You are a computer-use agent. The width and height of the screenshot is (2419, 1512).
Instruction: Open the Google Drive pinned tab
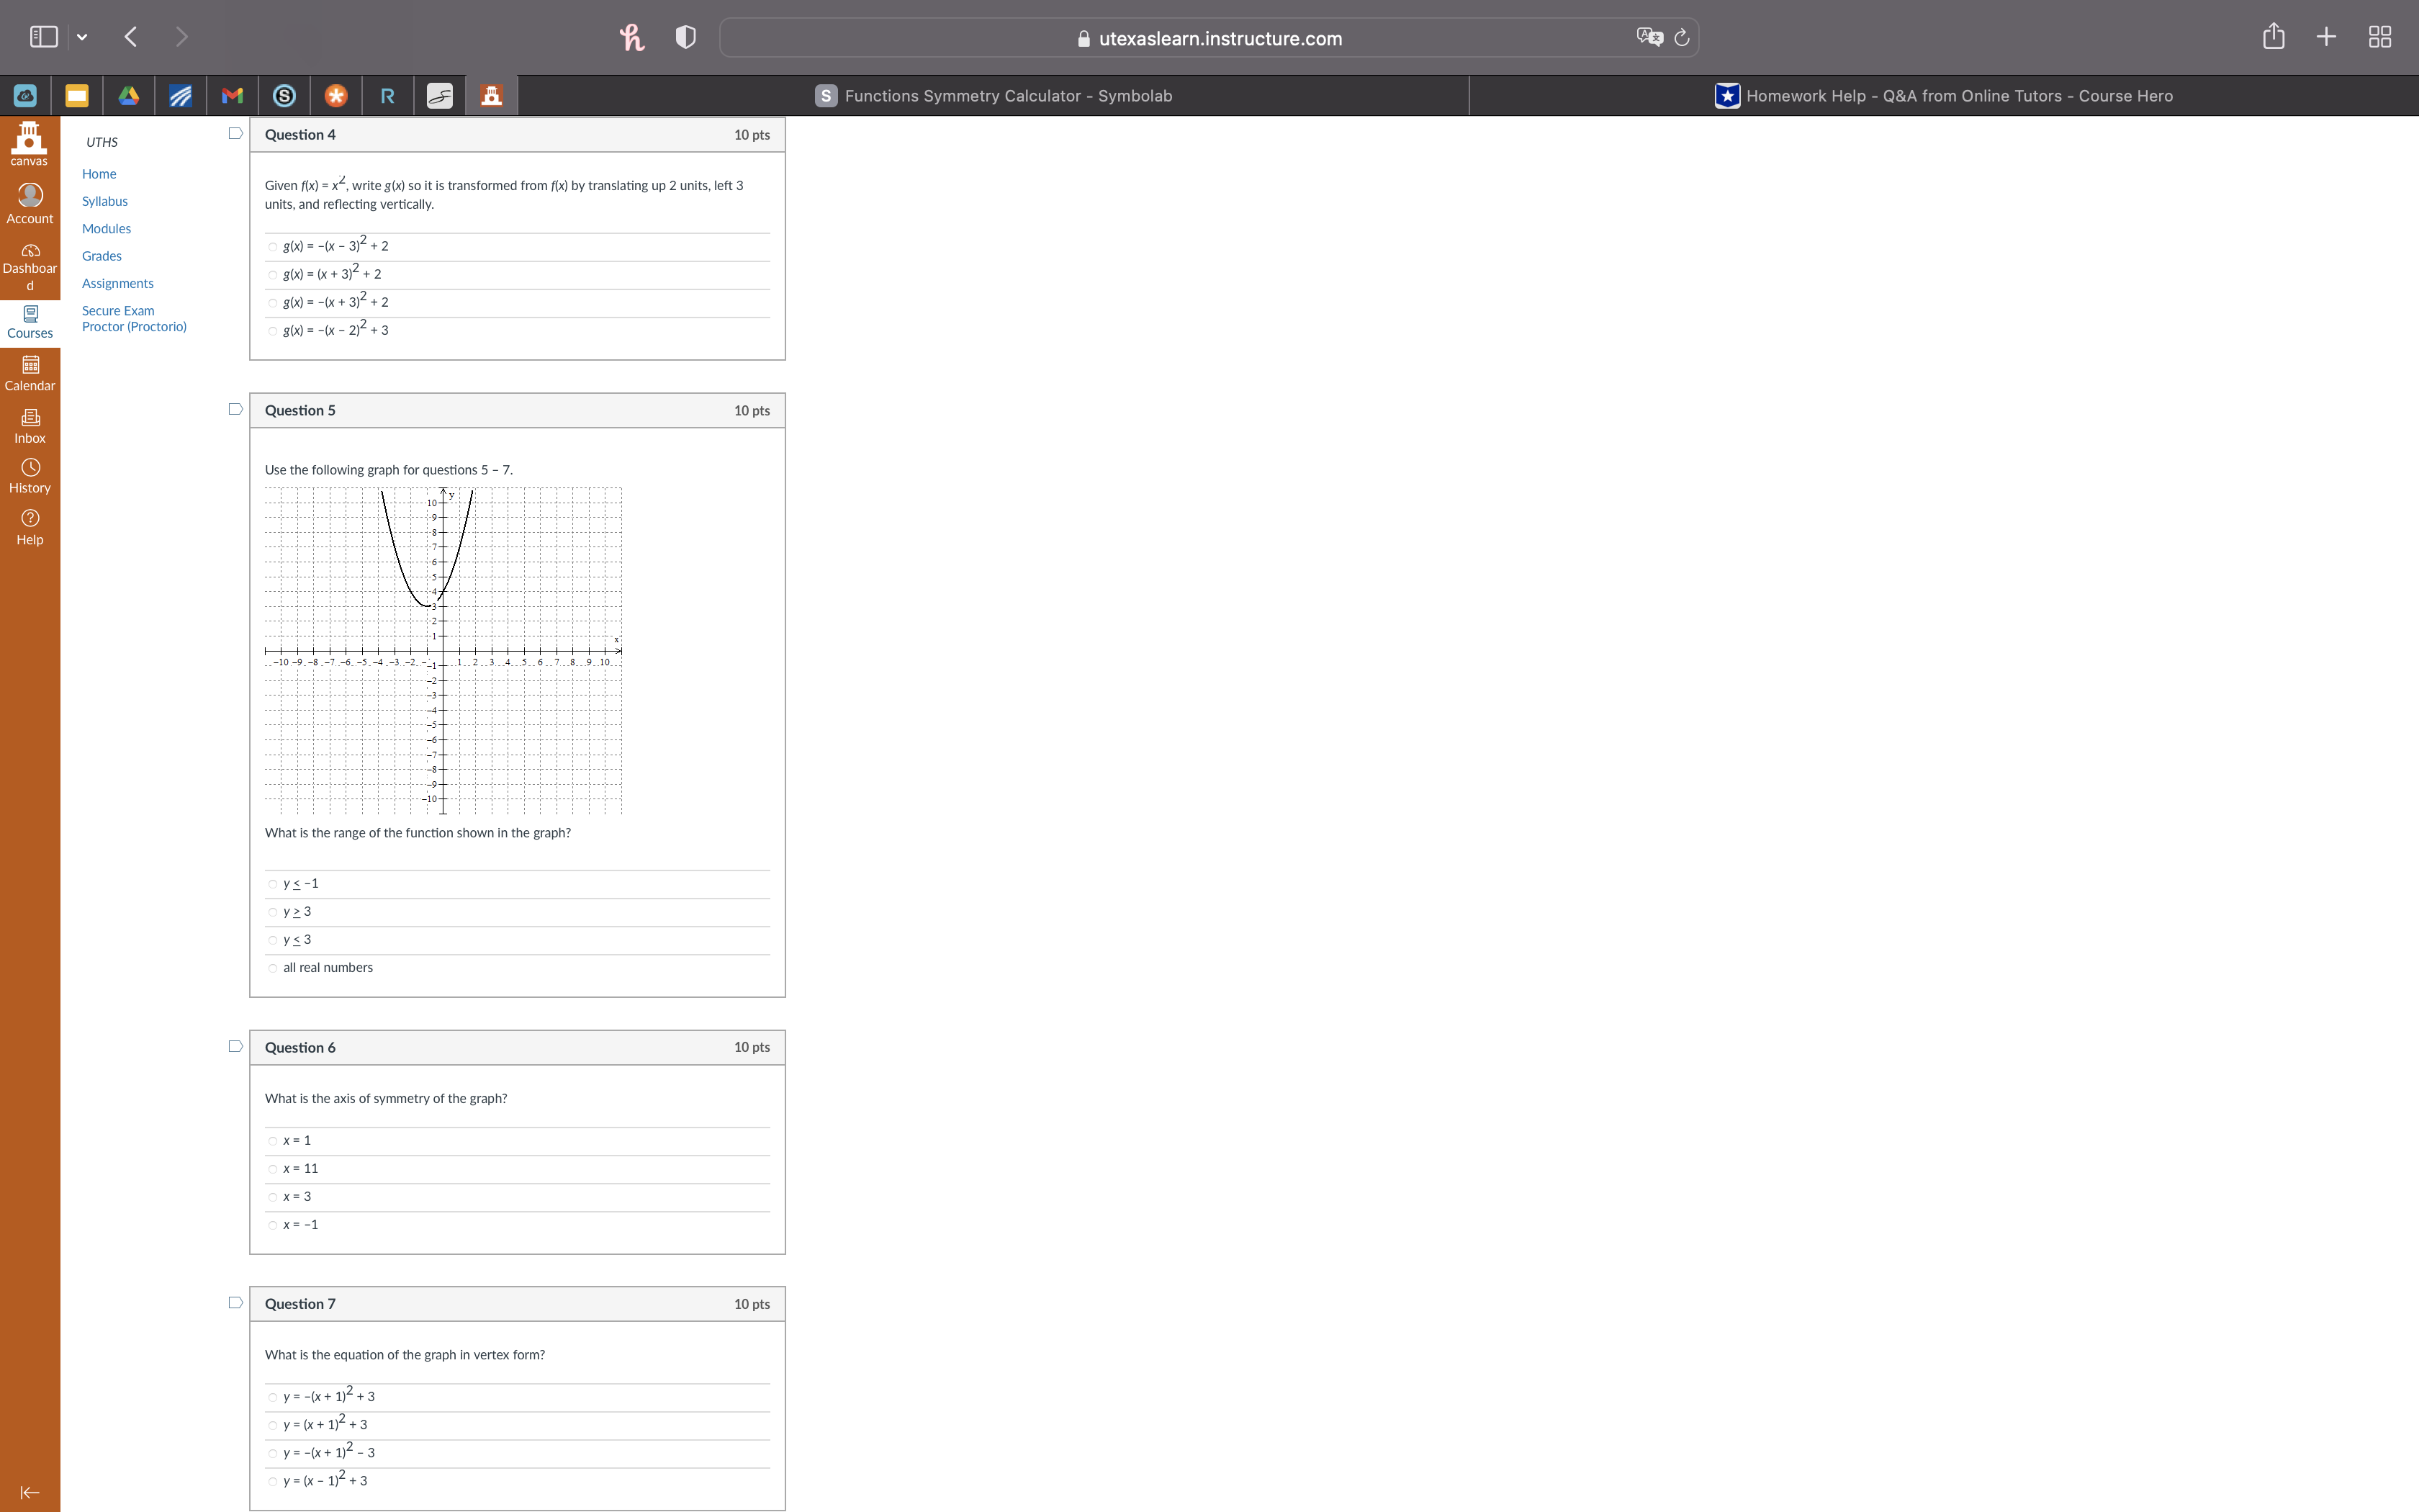(129, 95)
